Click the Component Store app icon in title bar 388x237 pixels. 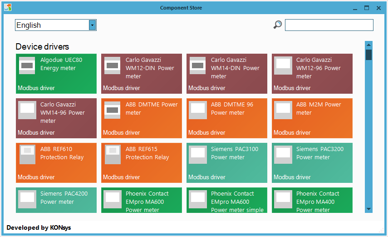pos(8,7)
